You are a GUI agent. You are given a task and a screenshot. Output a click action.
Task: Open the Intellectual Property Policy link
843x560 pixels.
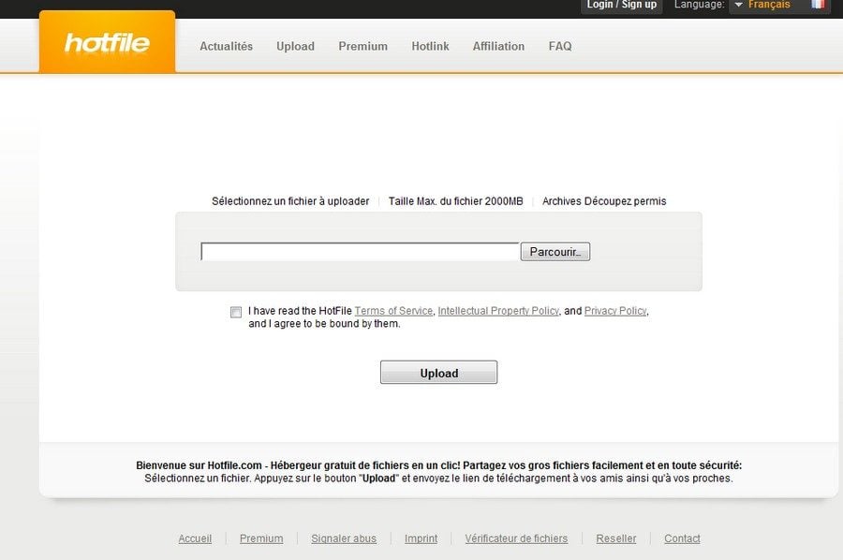tap(498, 311)
